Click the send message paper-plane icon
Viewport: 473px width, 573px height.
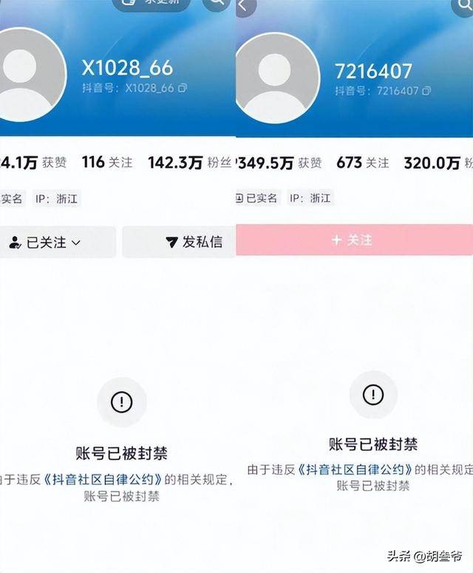coord(171,242)
